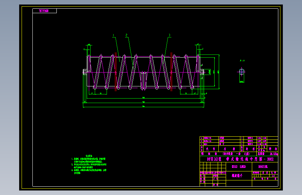
Task: Click the drawing code '00G515L'
Action: [x=263, y=167]
